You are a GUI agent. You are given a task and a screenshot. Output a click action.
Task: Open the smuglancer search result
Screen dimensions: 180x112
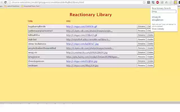point(157,20)
